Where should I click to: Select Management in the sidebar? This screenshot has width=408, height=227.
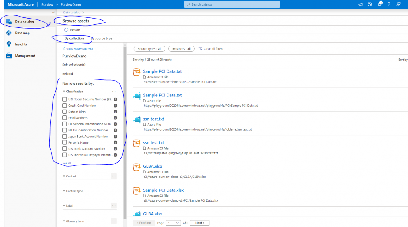pos(25,56)
